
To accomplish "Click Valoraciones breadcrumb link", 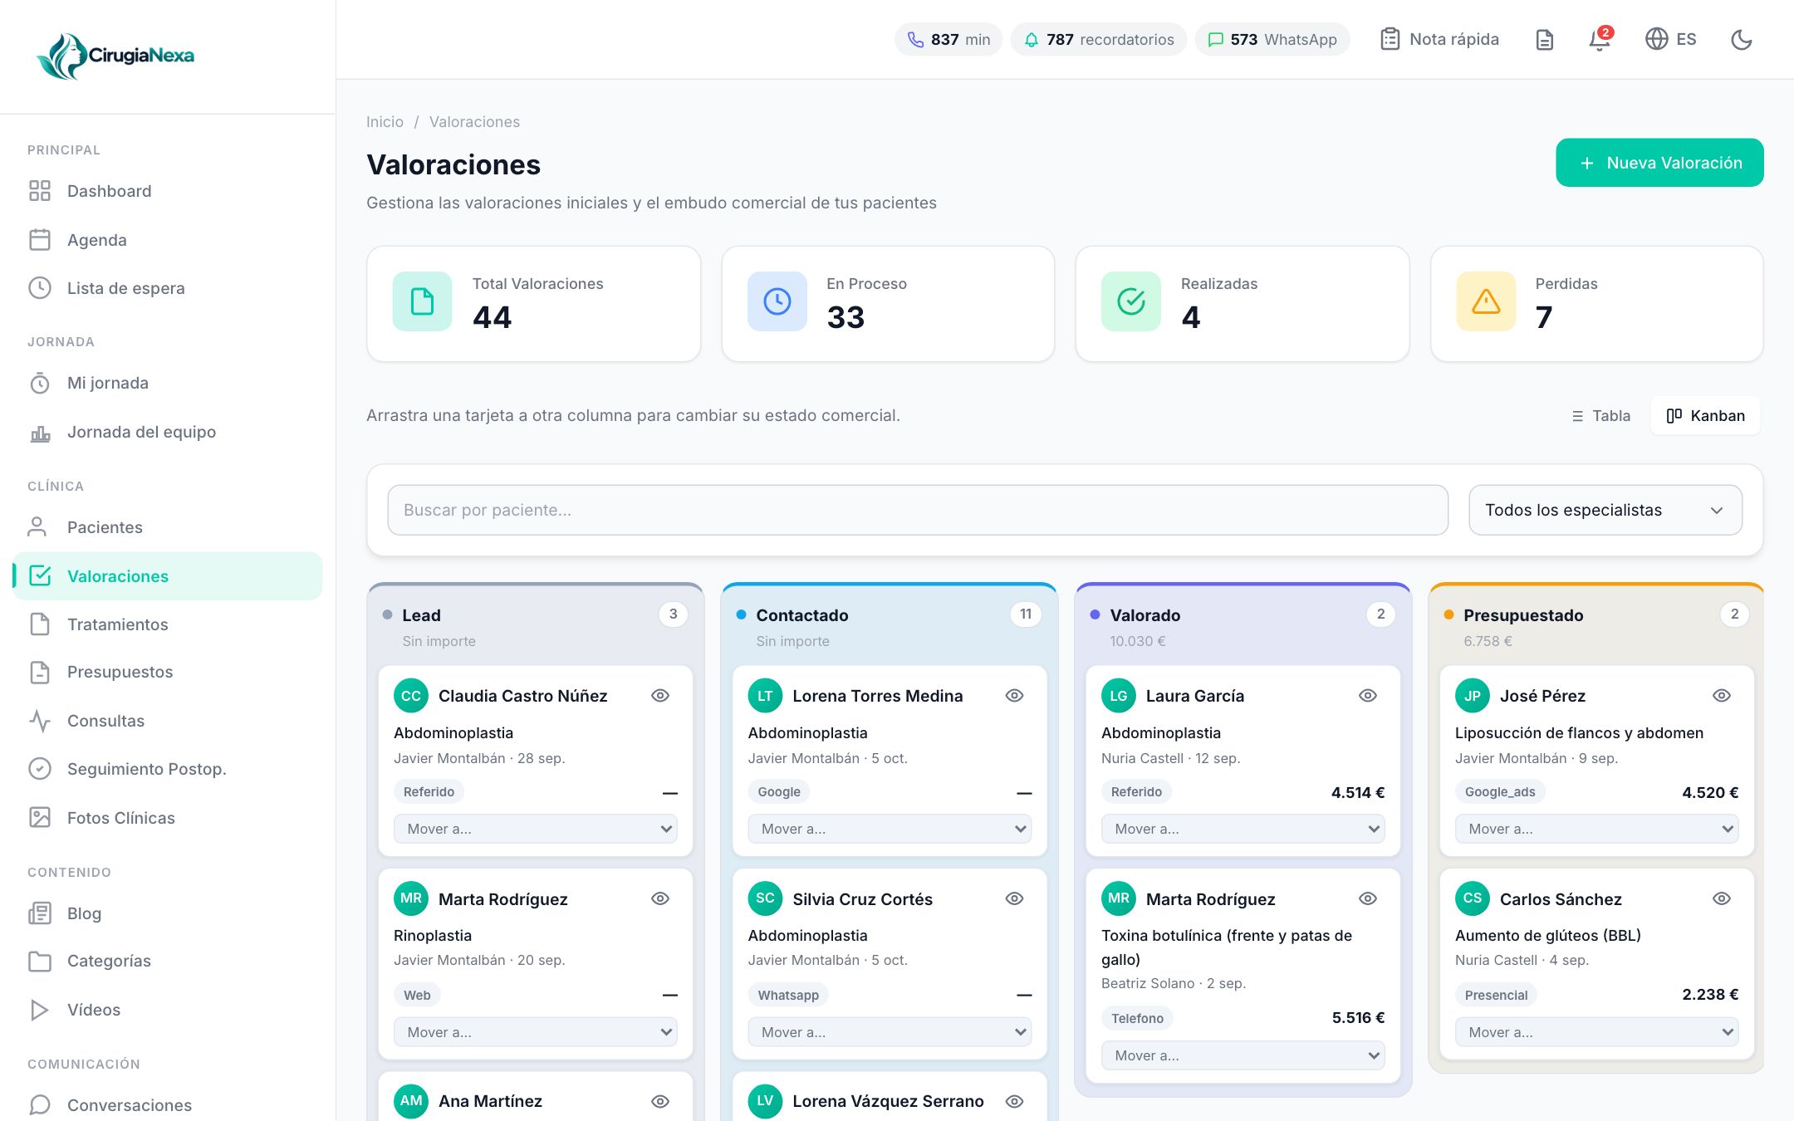I will [x=474, y=122].
